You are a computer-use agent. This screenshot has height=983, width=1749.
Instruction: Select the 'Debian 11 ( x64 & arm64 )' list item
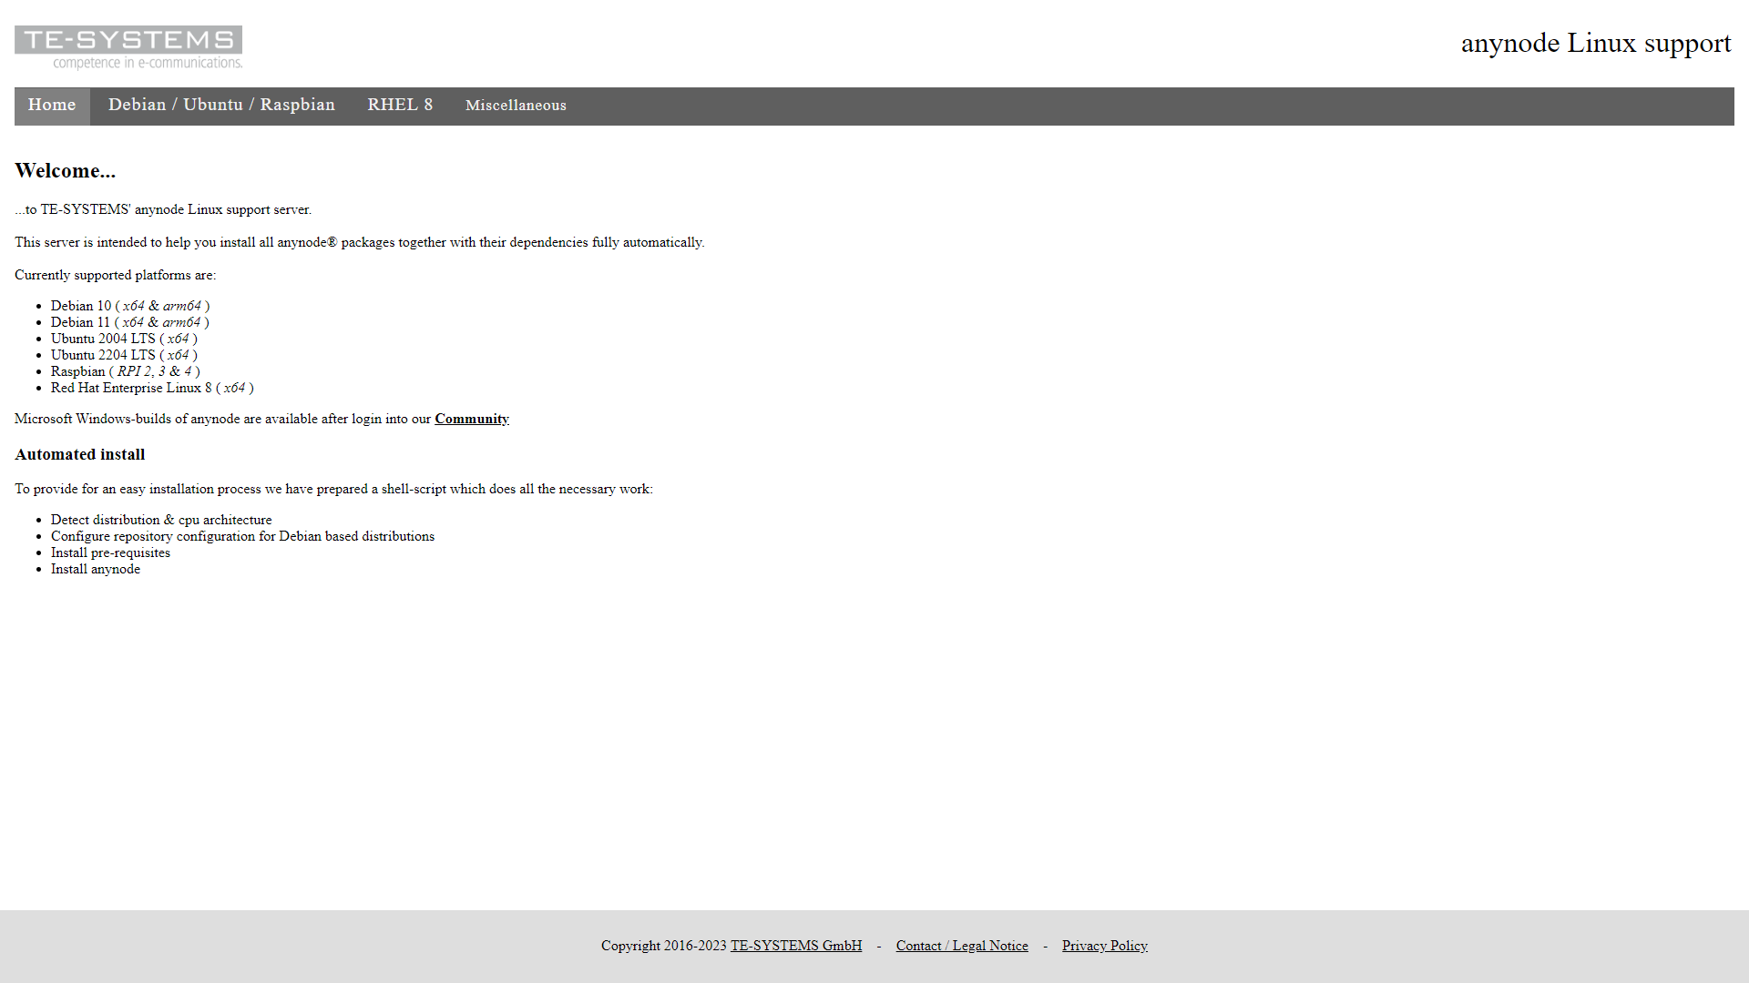(130, 322)
